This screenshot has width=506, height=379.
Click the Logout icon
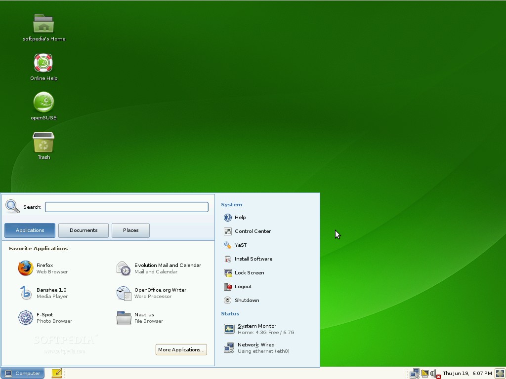tap(227, 287)
